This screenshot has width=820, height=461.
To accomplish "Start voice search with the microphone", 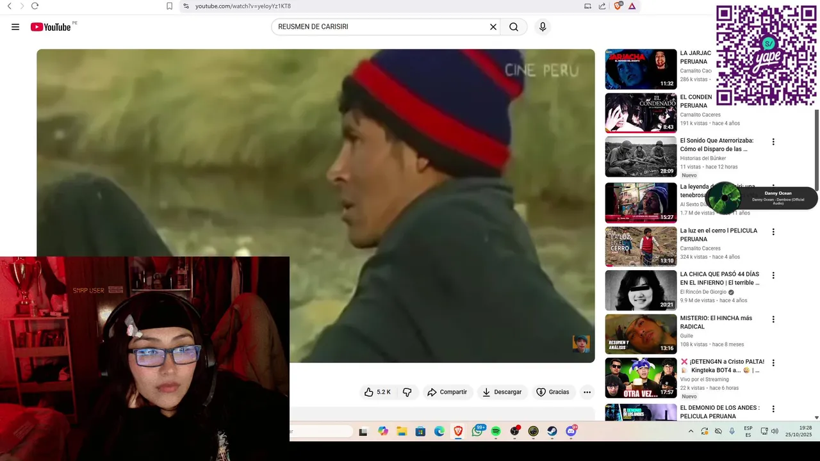I will click(543, 27).
